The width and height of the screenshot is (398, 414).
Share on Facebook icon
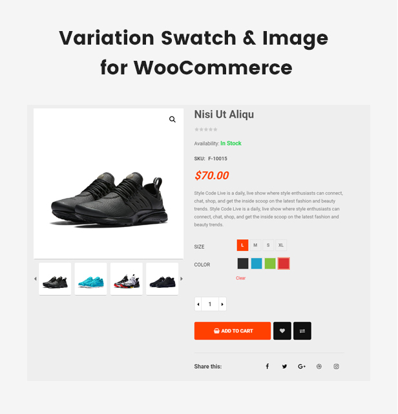(x=267, y=367)
